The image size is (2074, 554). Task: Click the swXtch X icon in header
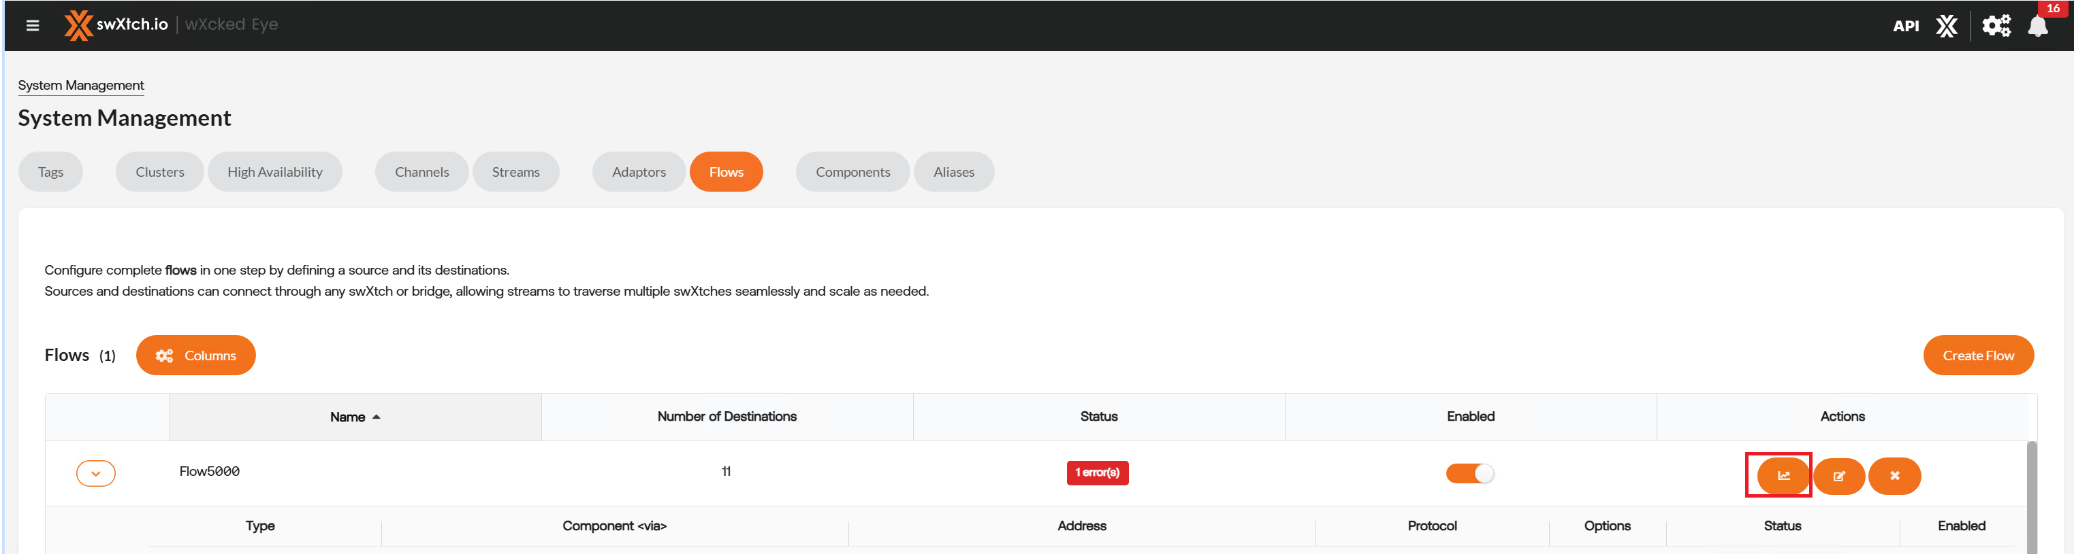[x=1946, y=27]
